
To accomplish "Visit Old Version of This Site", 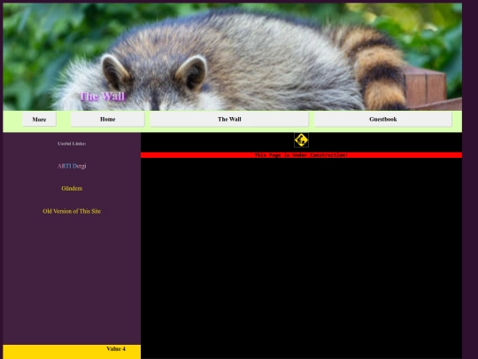I will coord(72,211).
